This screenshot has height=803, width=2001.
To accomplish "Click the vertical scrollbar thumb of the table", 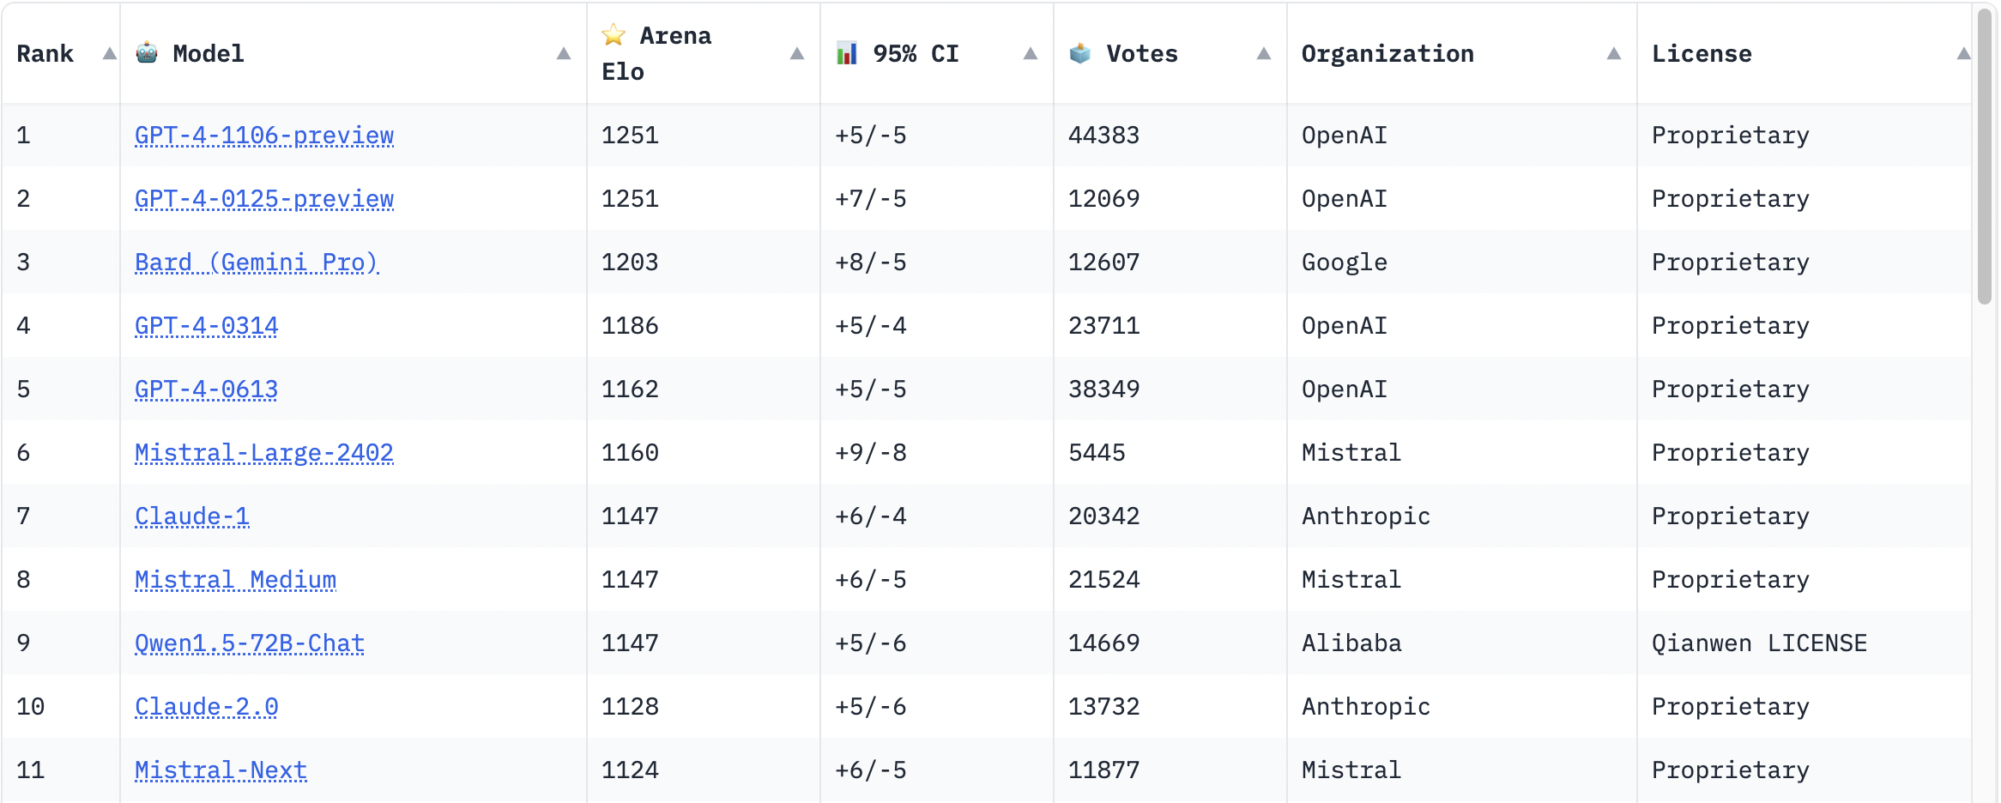I will [x=1984, y=156].
